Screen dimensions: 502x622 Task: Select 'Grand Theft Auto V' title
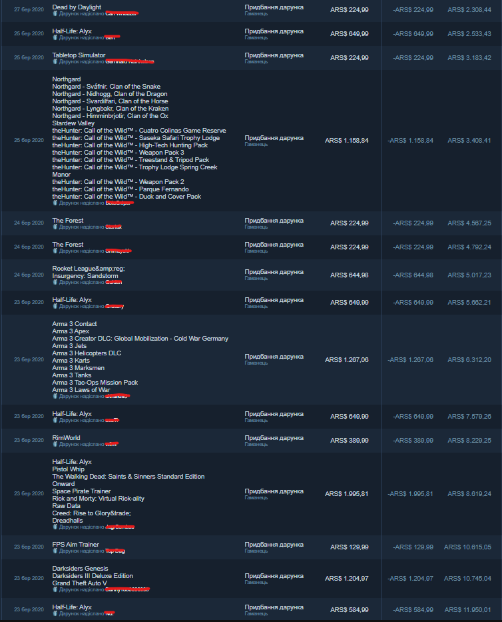pos(80,583)
